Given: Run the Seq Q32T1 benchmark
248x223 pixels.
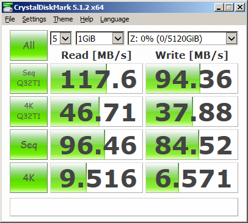Looking at the screenshot, I should [29, 78].
